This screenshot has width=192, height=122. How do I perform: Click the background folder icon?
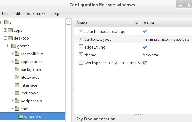17,69
